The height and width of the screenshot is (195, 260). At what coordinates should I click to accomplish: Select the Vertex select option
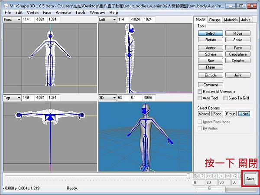click(x=204, y=114)
